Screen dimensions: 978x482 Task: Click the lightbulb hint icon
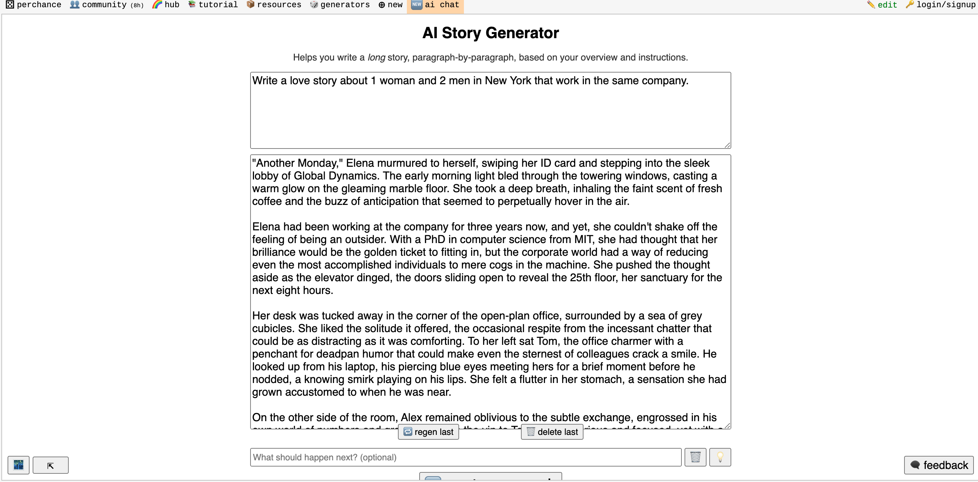pyautogui.click(x=719, y=457)
